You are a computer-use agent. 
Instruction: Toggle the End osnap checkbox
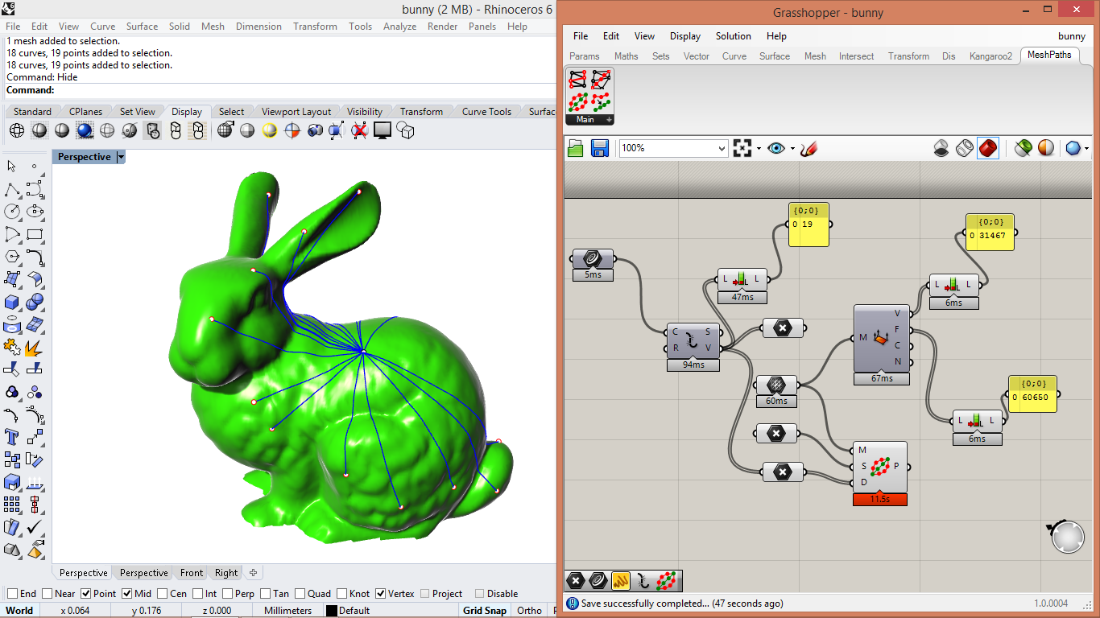[x=12, y=594]
